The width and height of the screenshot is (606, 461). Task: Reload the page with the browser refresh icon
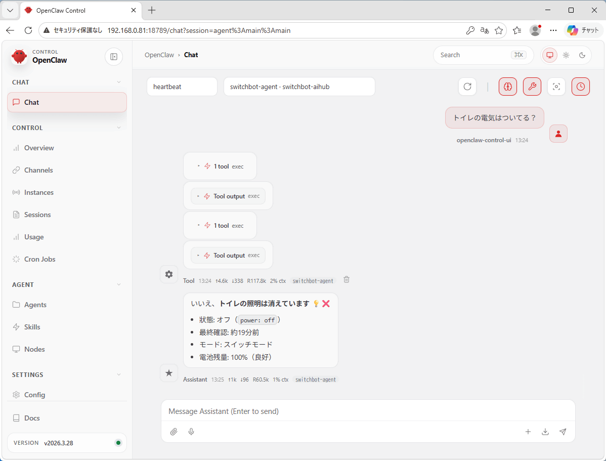[28, 30]
